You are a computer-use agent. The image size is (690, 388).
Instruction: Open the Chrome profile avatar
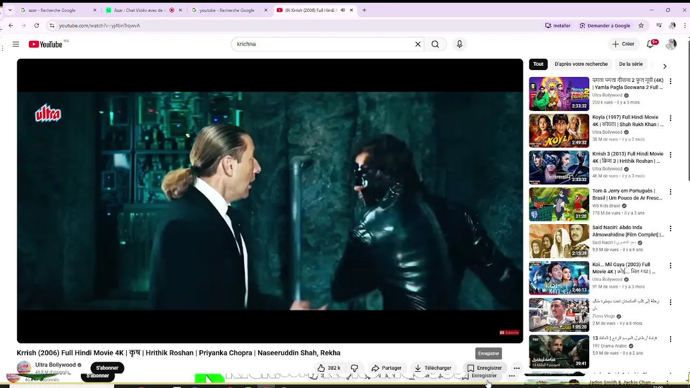(x=672, y=25)
